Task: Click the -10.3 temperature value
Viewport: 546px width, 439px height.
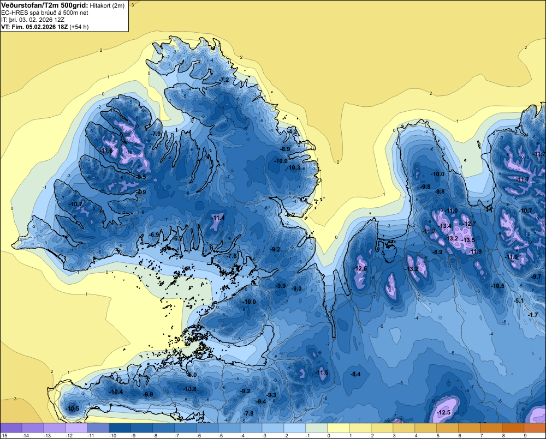Action: pos(293,167)
